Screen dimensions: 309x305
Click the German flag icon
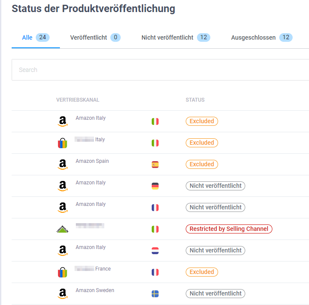point(155,186)
